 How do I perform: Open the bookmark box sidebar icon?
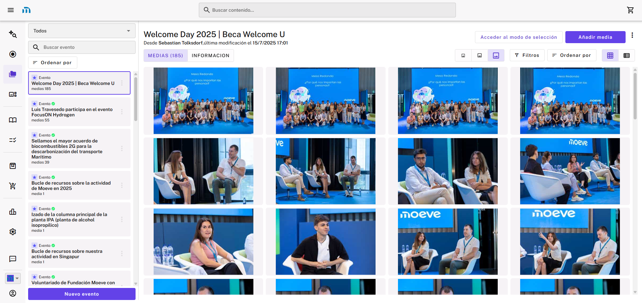(13, 166)
